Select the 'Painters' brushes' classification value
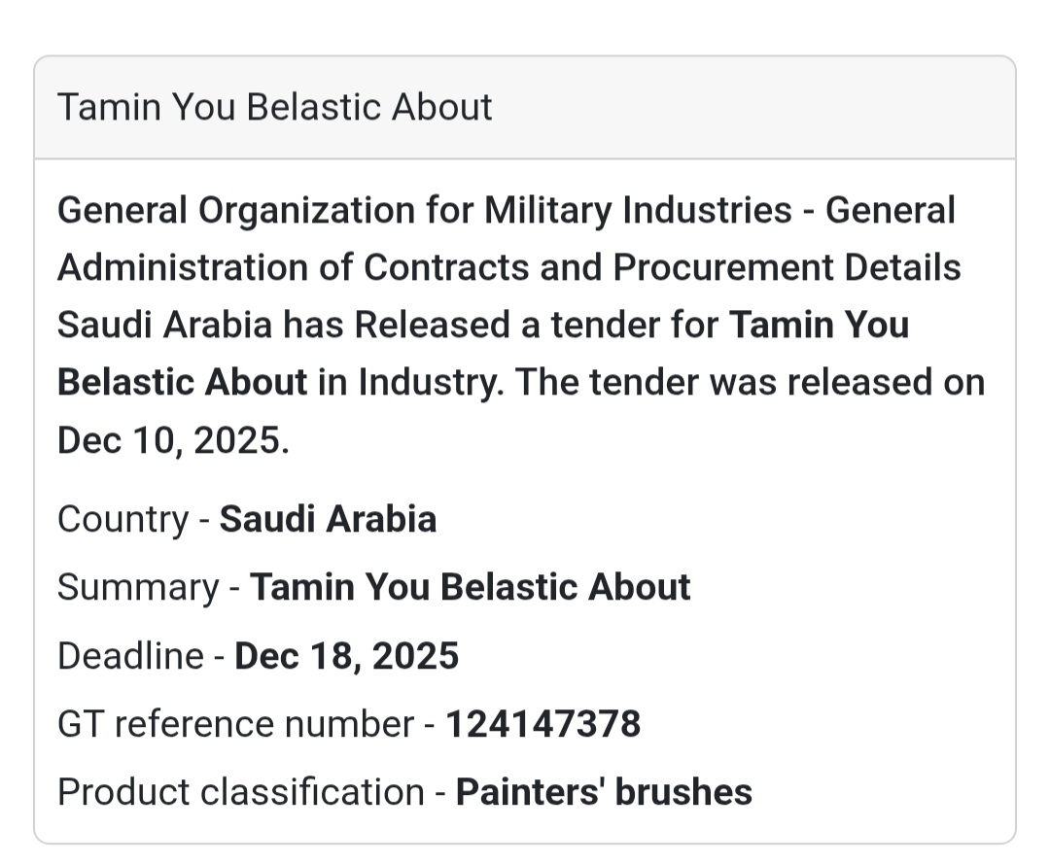 604,792
